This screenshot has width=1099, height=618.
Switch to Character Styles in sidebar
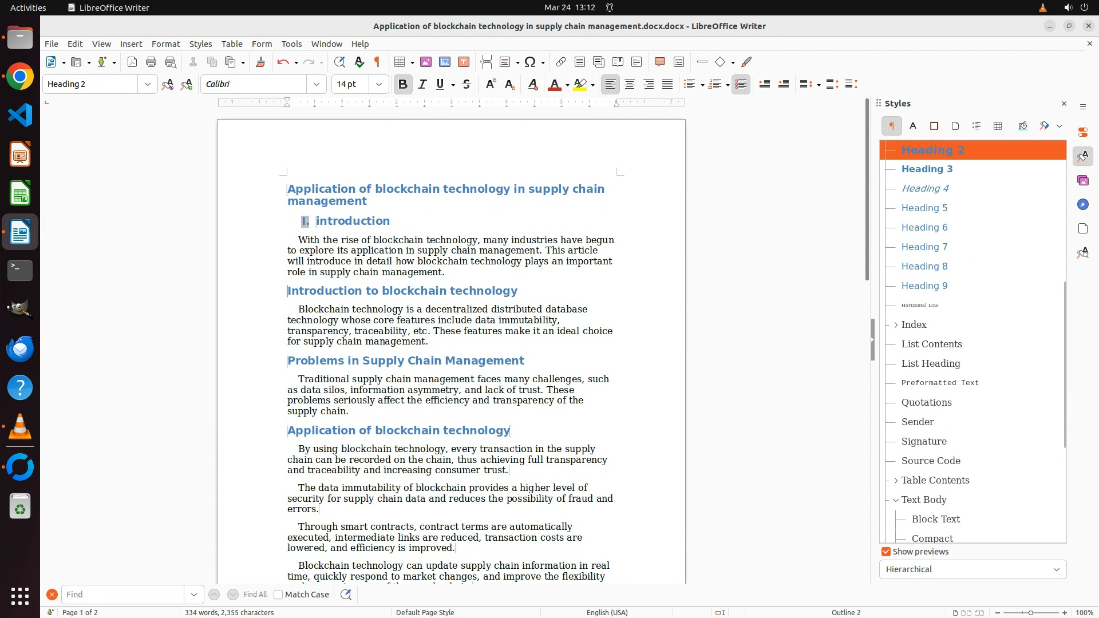[x=913, y=126]
